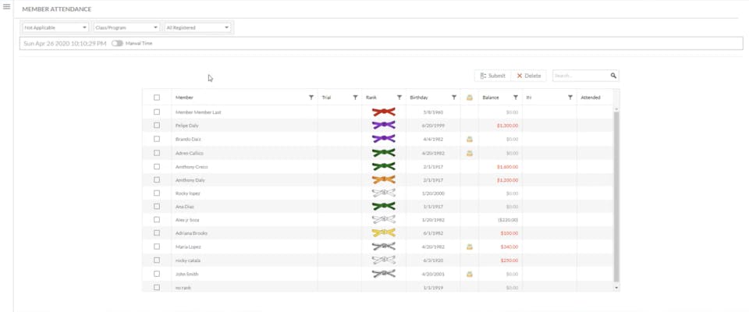Open the Member column filter icon
749x312 pixels.
(311, 97)
